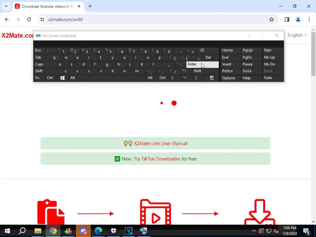Open Windows taskbar search

(22, 231)
